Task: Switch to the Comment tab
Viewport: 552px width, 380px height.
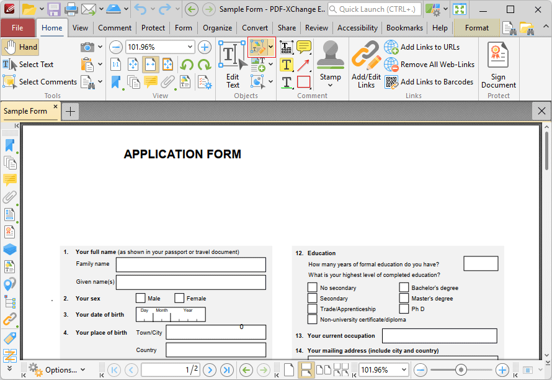Action: pos(114,28)
